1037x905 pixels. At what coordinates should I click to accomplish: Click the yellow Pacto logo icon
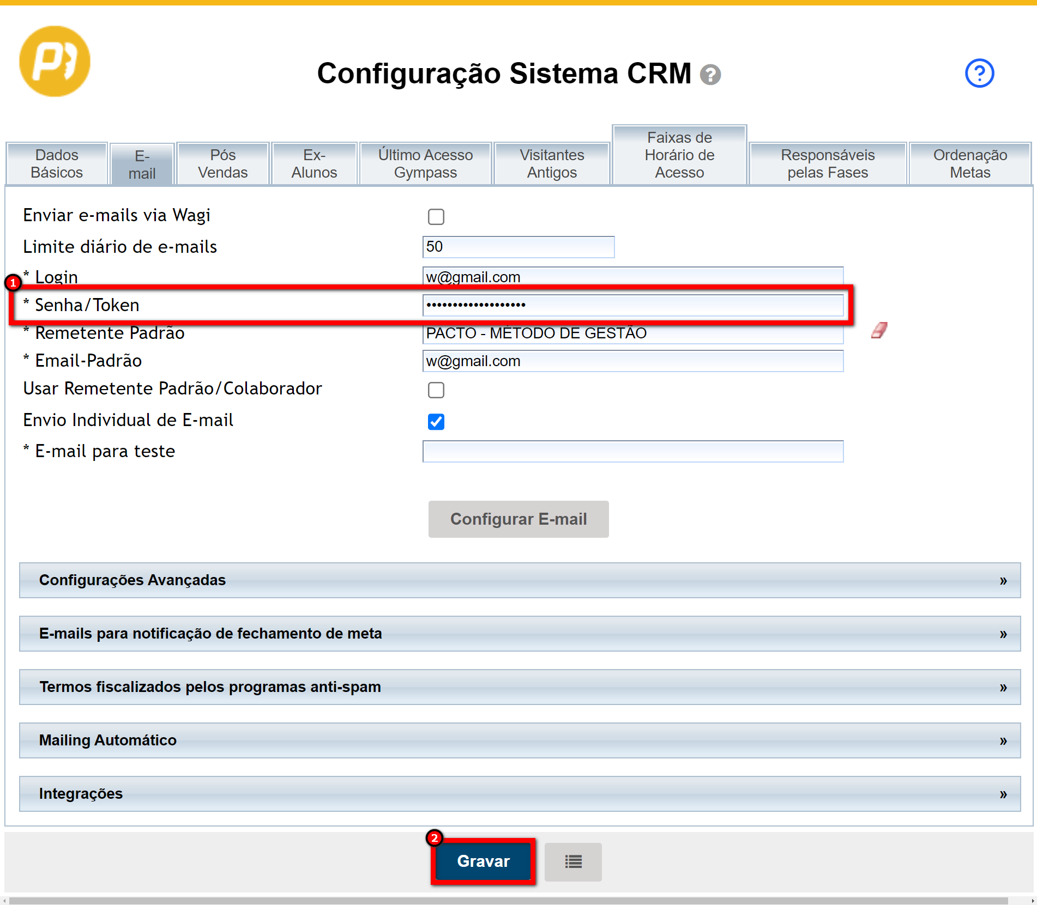(55, 62)
